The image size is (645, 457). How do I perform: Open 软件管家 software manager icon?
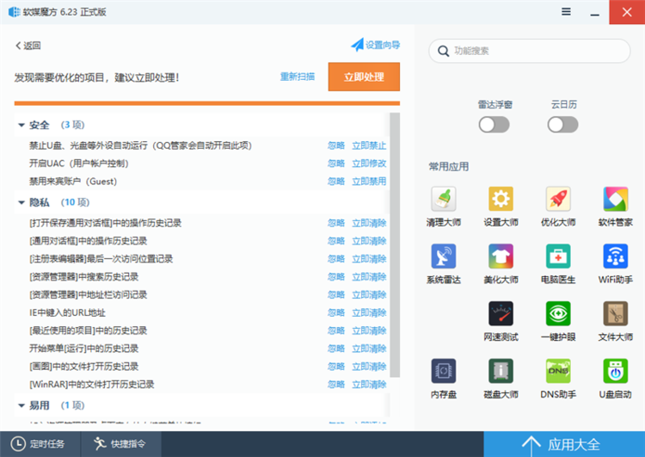pos(616,200)
